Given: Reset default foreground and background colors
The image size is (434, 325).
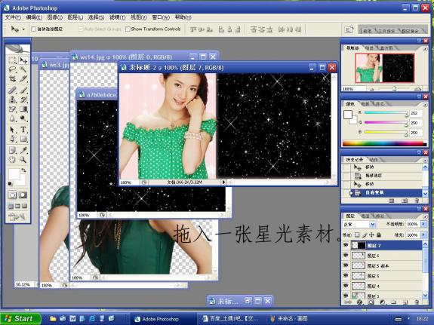Looking at the screenshot, I should [11, 183].
